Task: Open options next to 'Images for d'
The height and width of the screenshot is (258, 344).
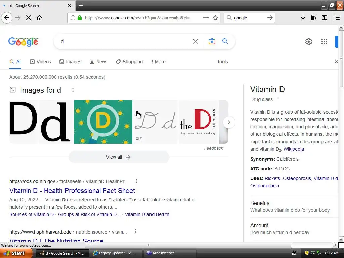Action: (x=73, y=90)
